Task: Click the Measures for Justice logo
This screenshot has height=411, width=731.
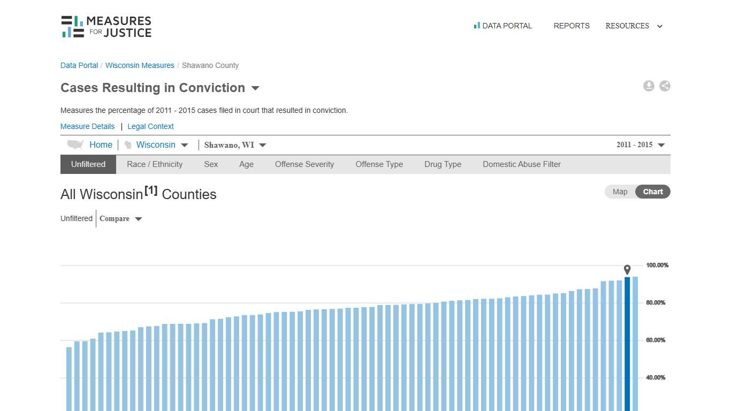Action: tap(105, 26)
